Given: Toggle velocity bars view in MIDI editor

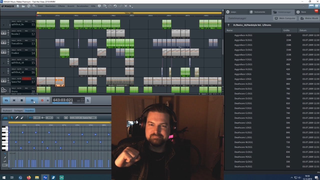Looking at the screenshot, I should pos(5,117).
